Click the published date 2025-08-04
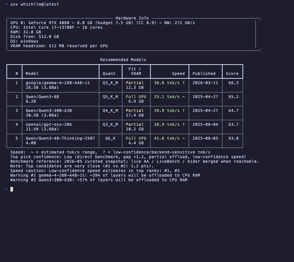 (205, 124)
